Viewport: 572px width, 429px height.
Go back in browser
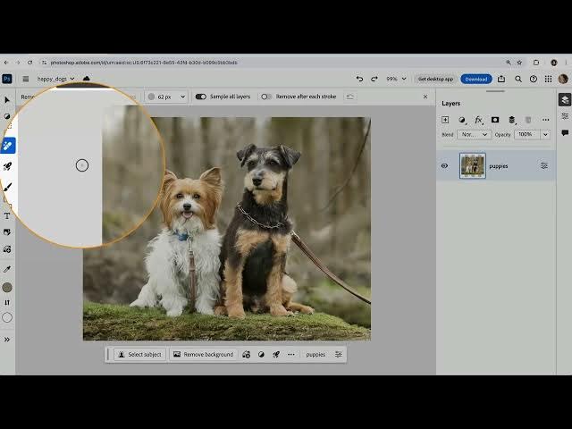[x=6, y=63]
